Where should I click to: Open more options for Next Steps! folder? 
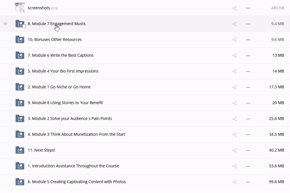click(x=248, y=150)
